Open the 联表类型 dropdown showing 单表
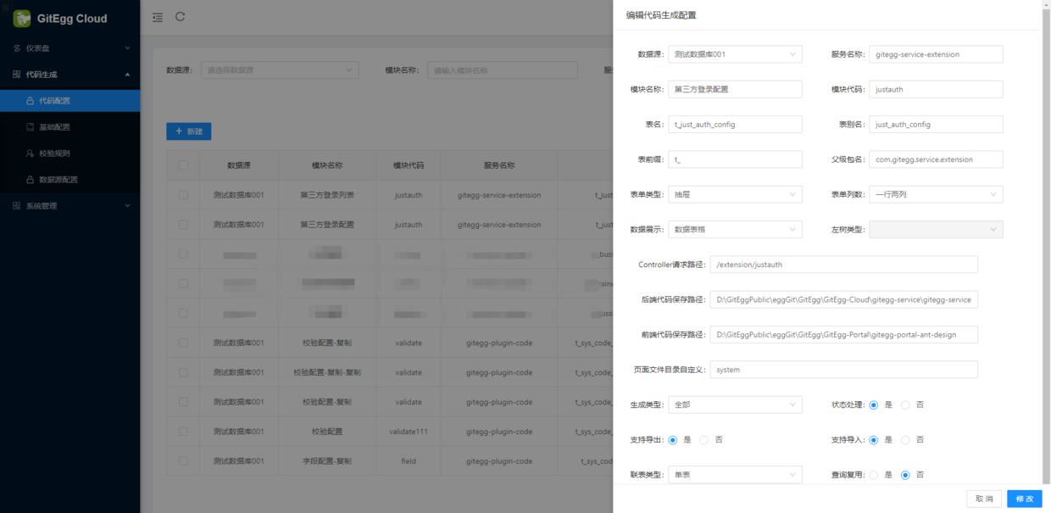 pos(735,475)
